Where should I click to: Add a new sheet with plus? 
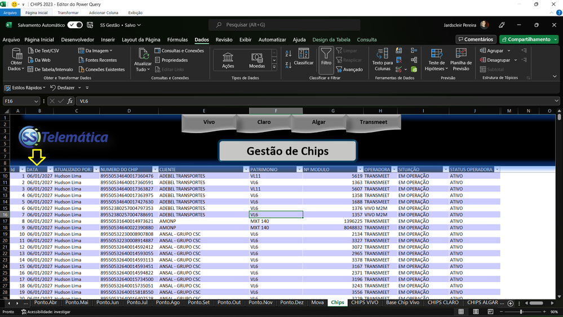(x=510, y=303)
